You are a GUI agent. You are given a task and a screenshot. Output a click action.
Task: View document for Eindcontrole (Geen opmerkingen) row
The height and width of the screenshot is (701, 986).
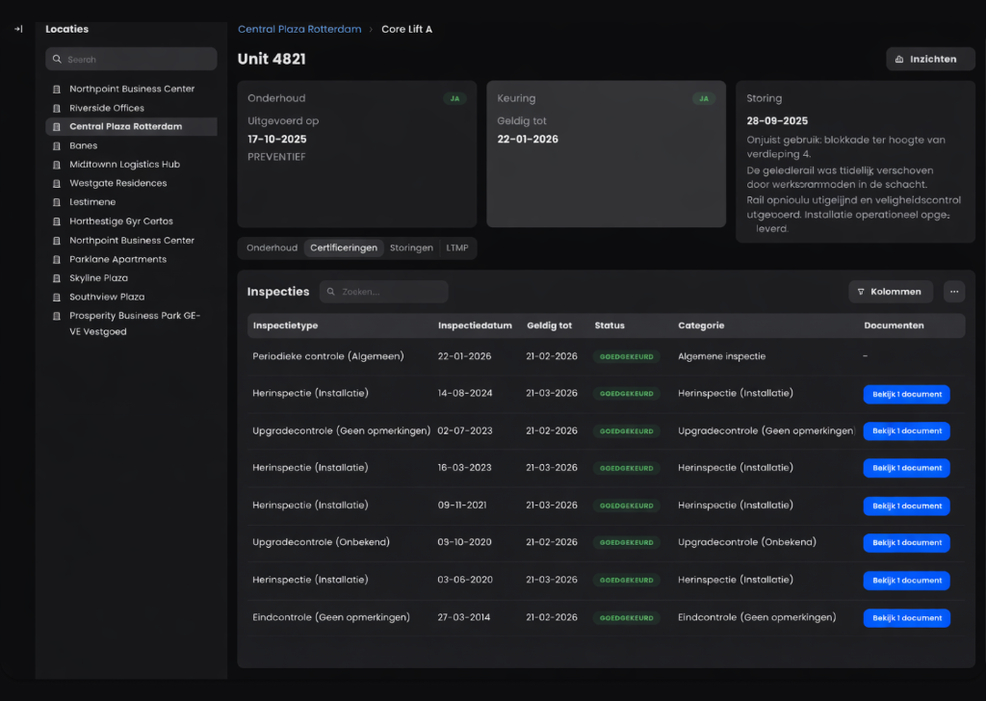coord(906,618)
